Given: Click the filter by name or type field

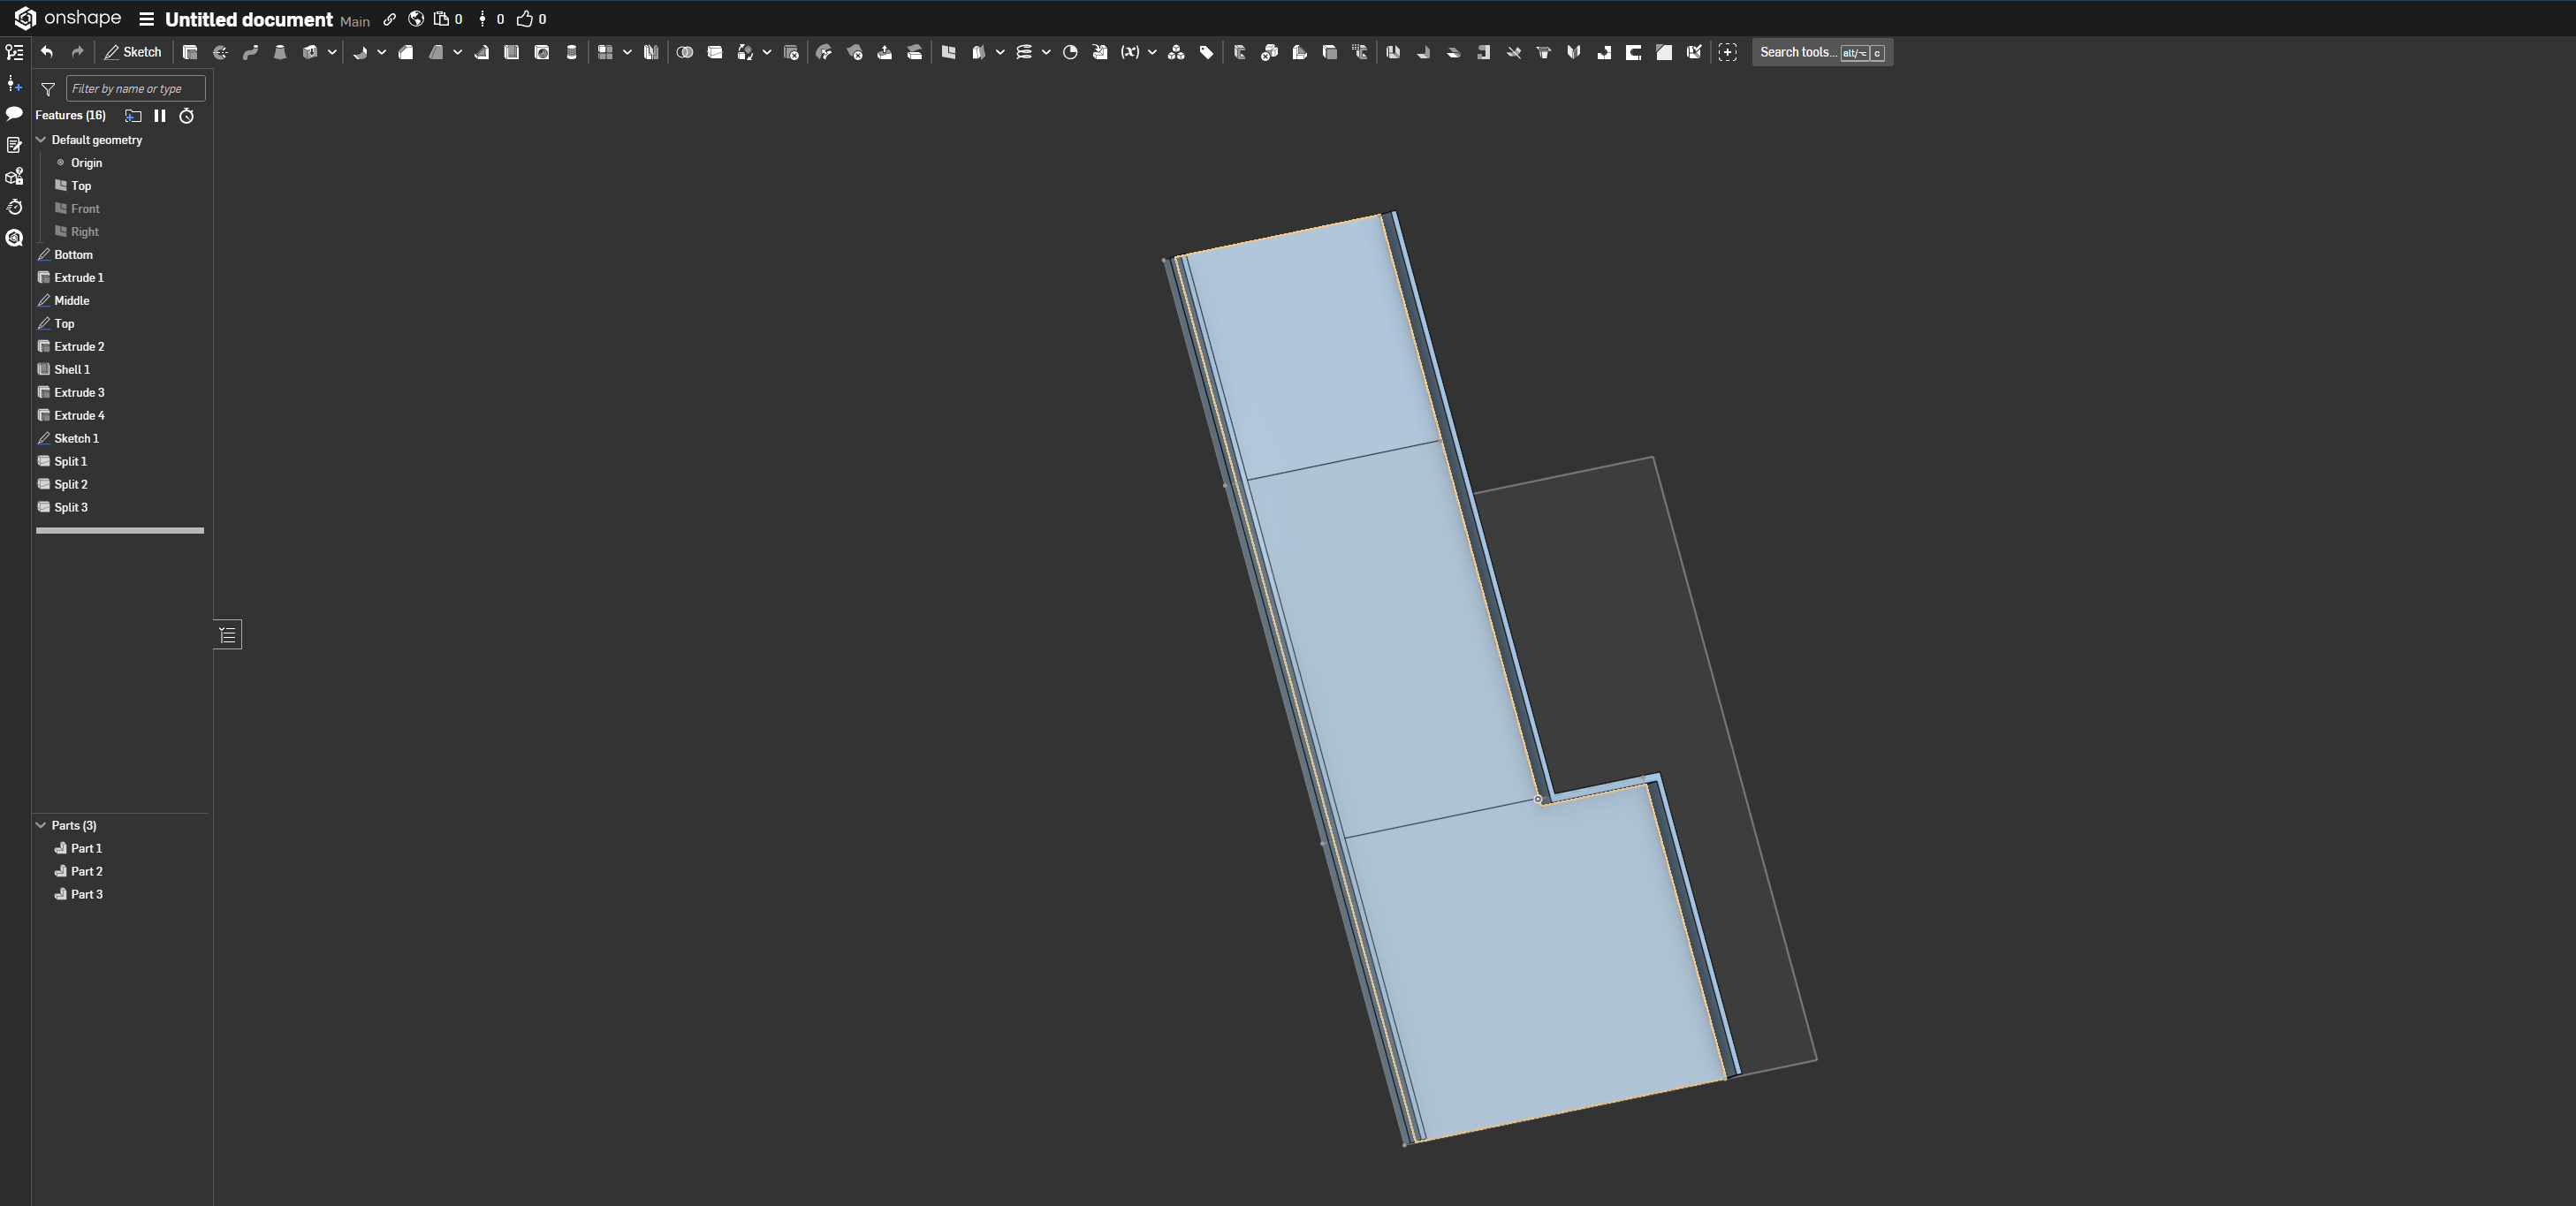Looking at the screenshot, I should click(x=135, y=88).
